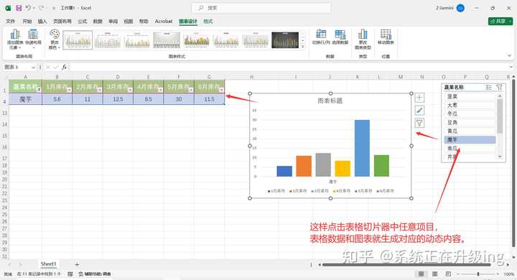Image resolution: width=517 pixels, height=280 pixels.
Task: Switch to the 开始 tab
Action: point(27,22)
